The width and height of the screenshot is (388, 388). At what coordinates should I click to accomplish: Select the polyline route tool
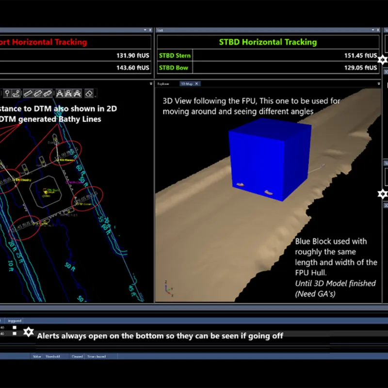click(x=16, y=92)
